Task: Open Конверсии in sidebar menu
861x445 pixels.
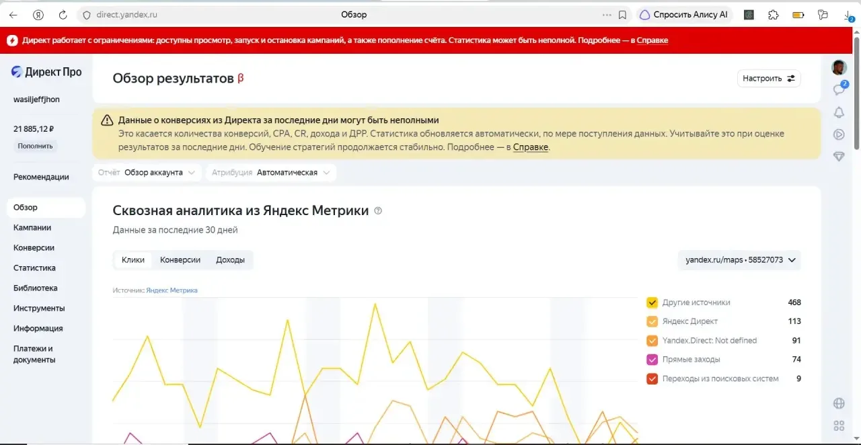Action: (x=34, y=248)
